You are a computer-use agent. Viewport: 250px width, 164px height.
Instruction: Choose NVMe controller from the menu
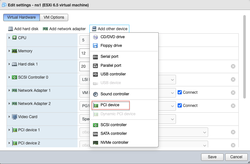[124, 142]
